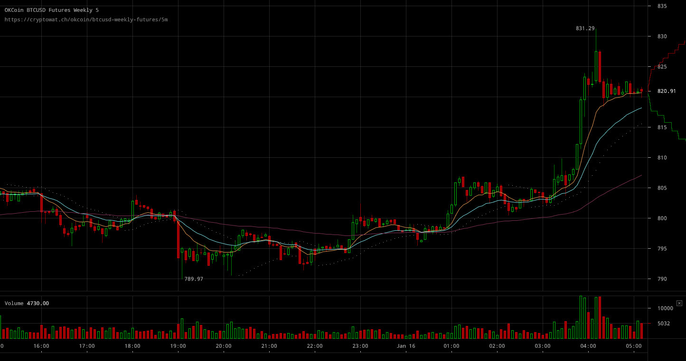
Task: Click the 01:00 time axis label
Action: click(x=451, y=346)
